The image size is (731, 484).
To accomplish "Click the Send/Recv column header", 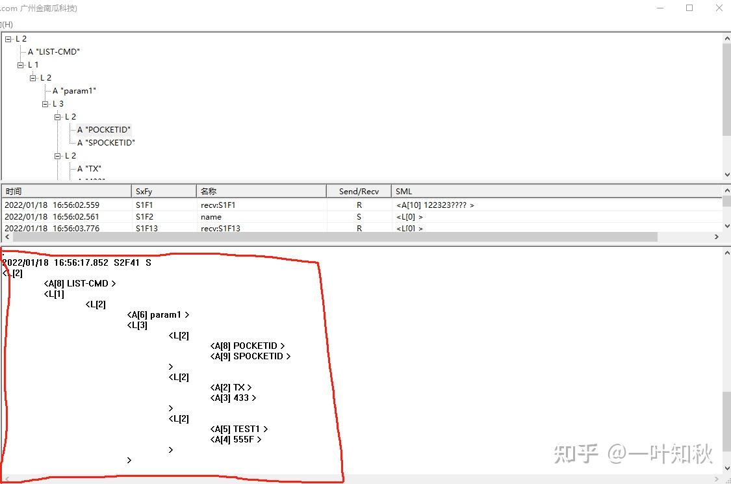I will (x=359, y=190).
